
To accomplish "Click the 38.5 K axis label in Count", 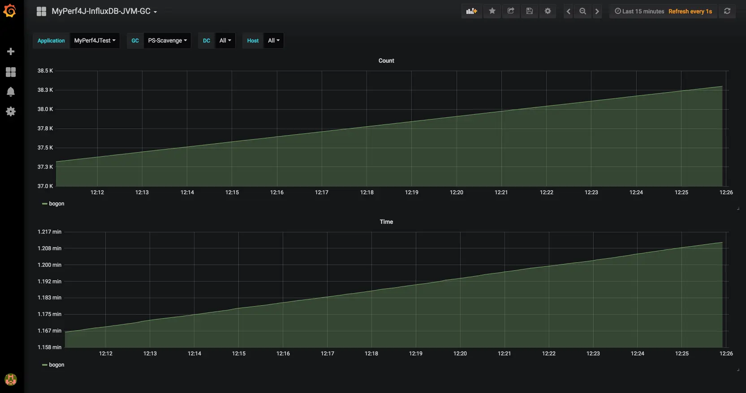I will [45, 71].
